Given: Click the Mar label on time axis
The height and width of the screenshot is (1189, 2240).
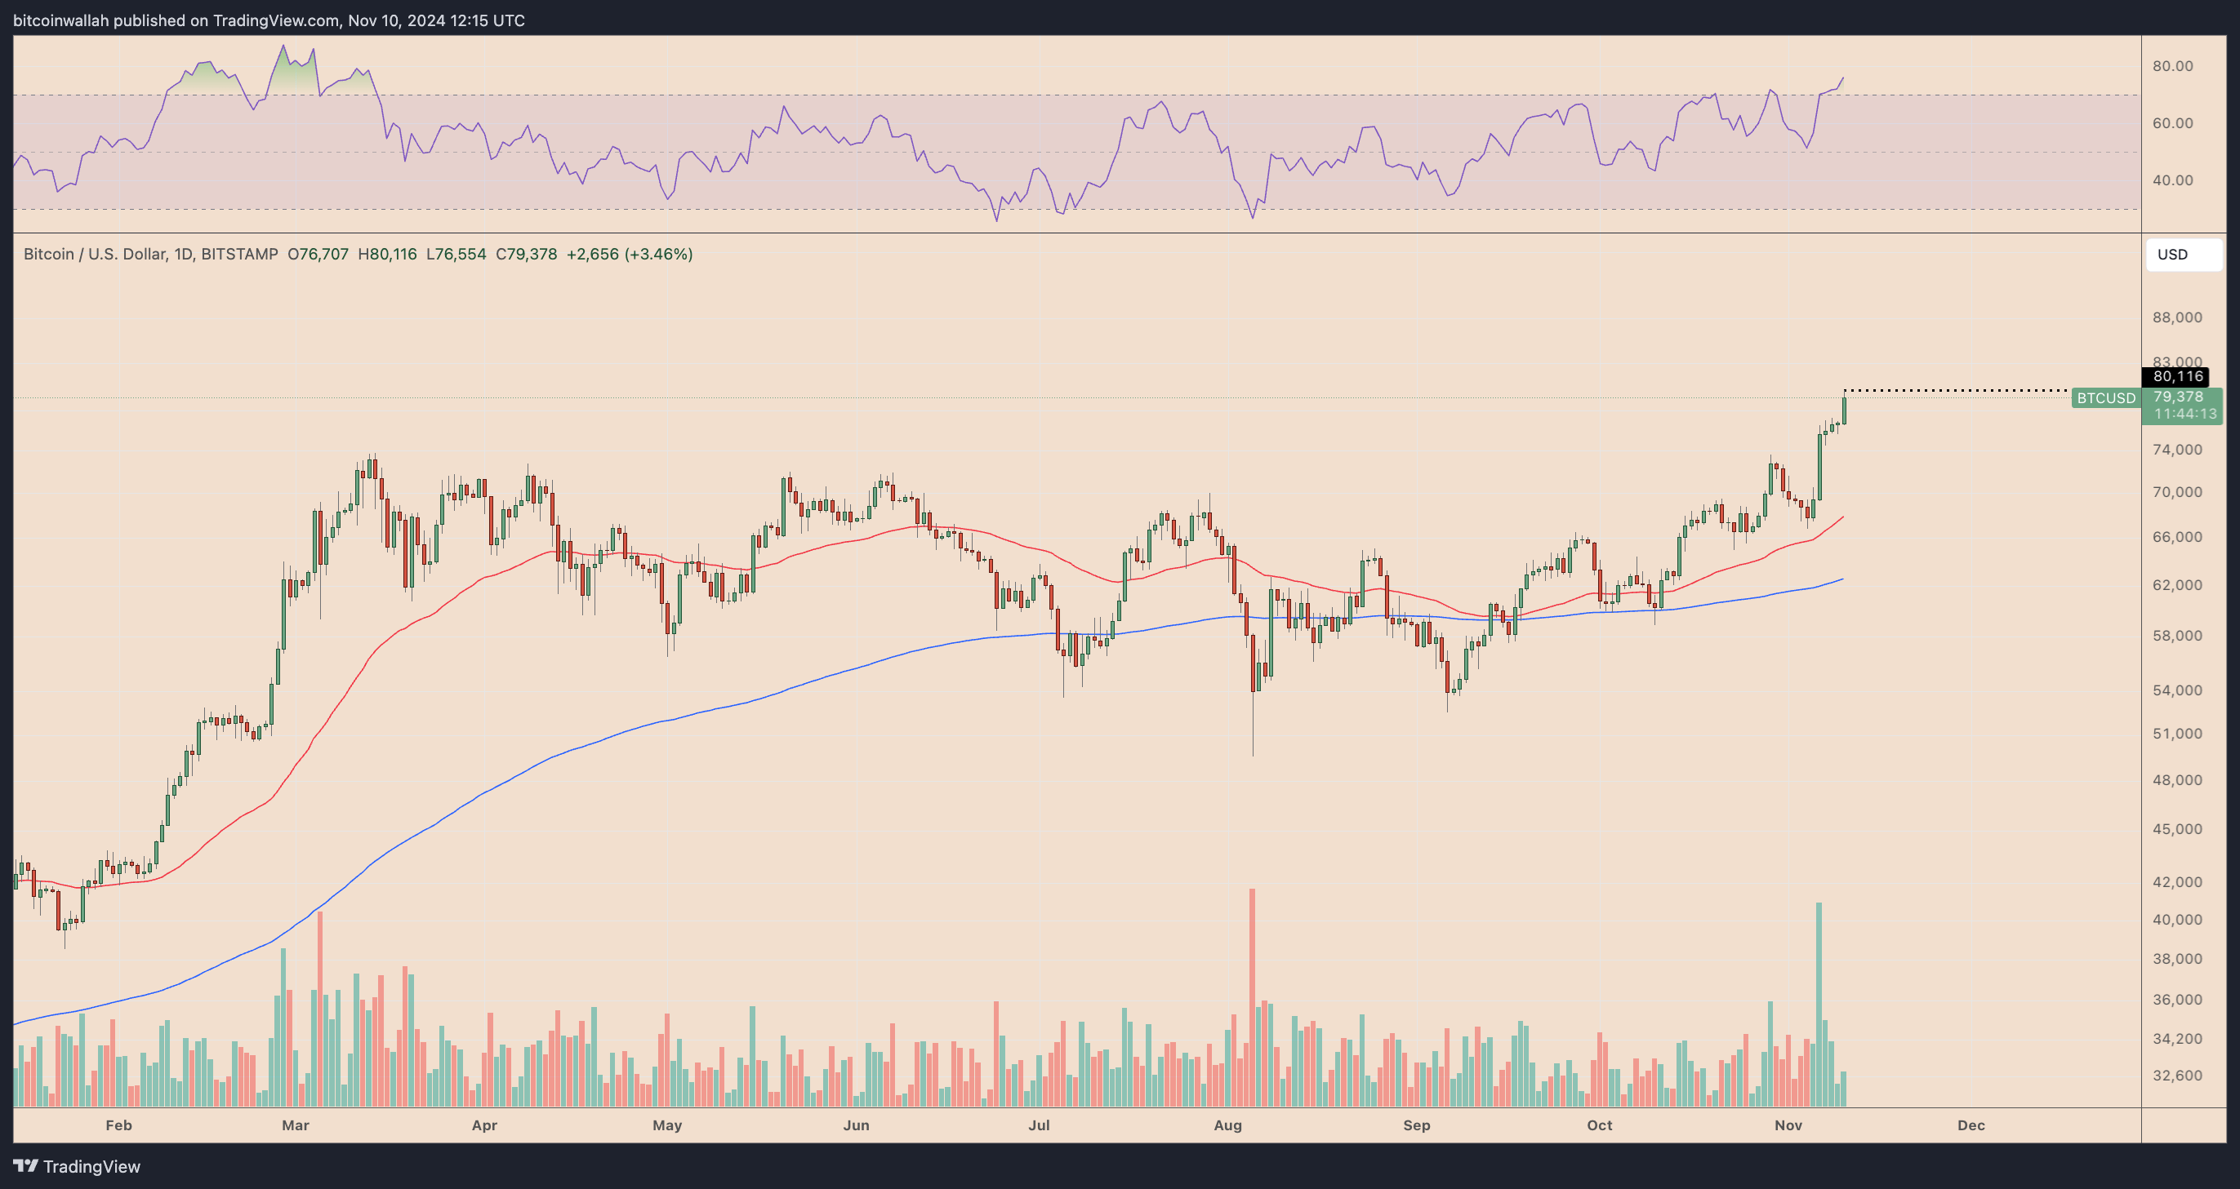Looking at the screenshot, I should pos(296,1125).
